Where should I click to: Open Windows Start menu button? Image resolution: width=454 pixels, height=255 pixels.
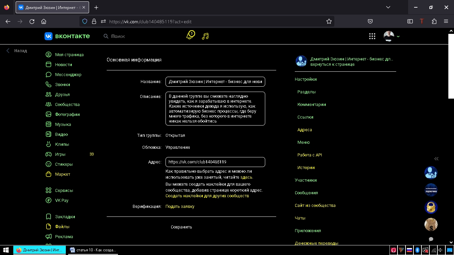[x=6, y=250]
